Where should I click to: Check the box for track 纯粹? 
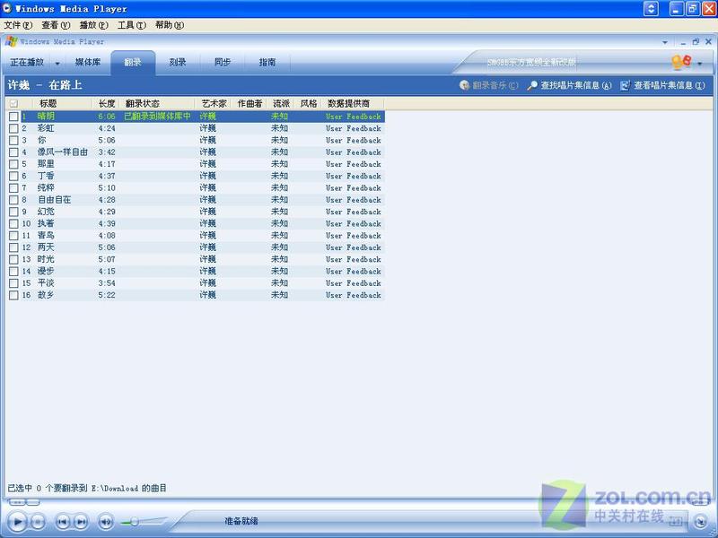[x=13, y=188]
